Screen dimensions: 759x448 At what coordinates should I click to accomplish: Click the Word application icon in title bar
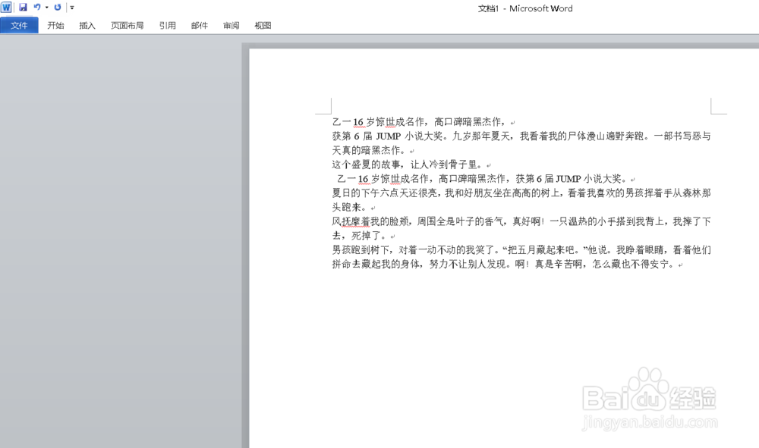[x=6, y=7]
